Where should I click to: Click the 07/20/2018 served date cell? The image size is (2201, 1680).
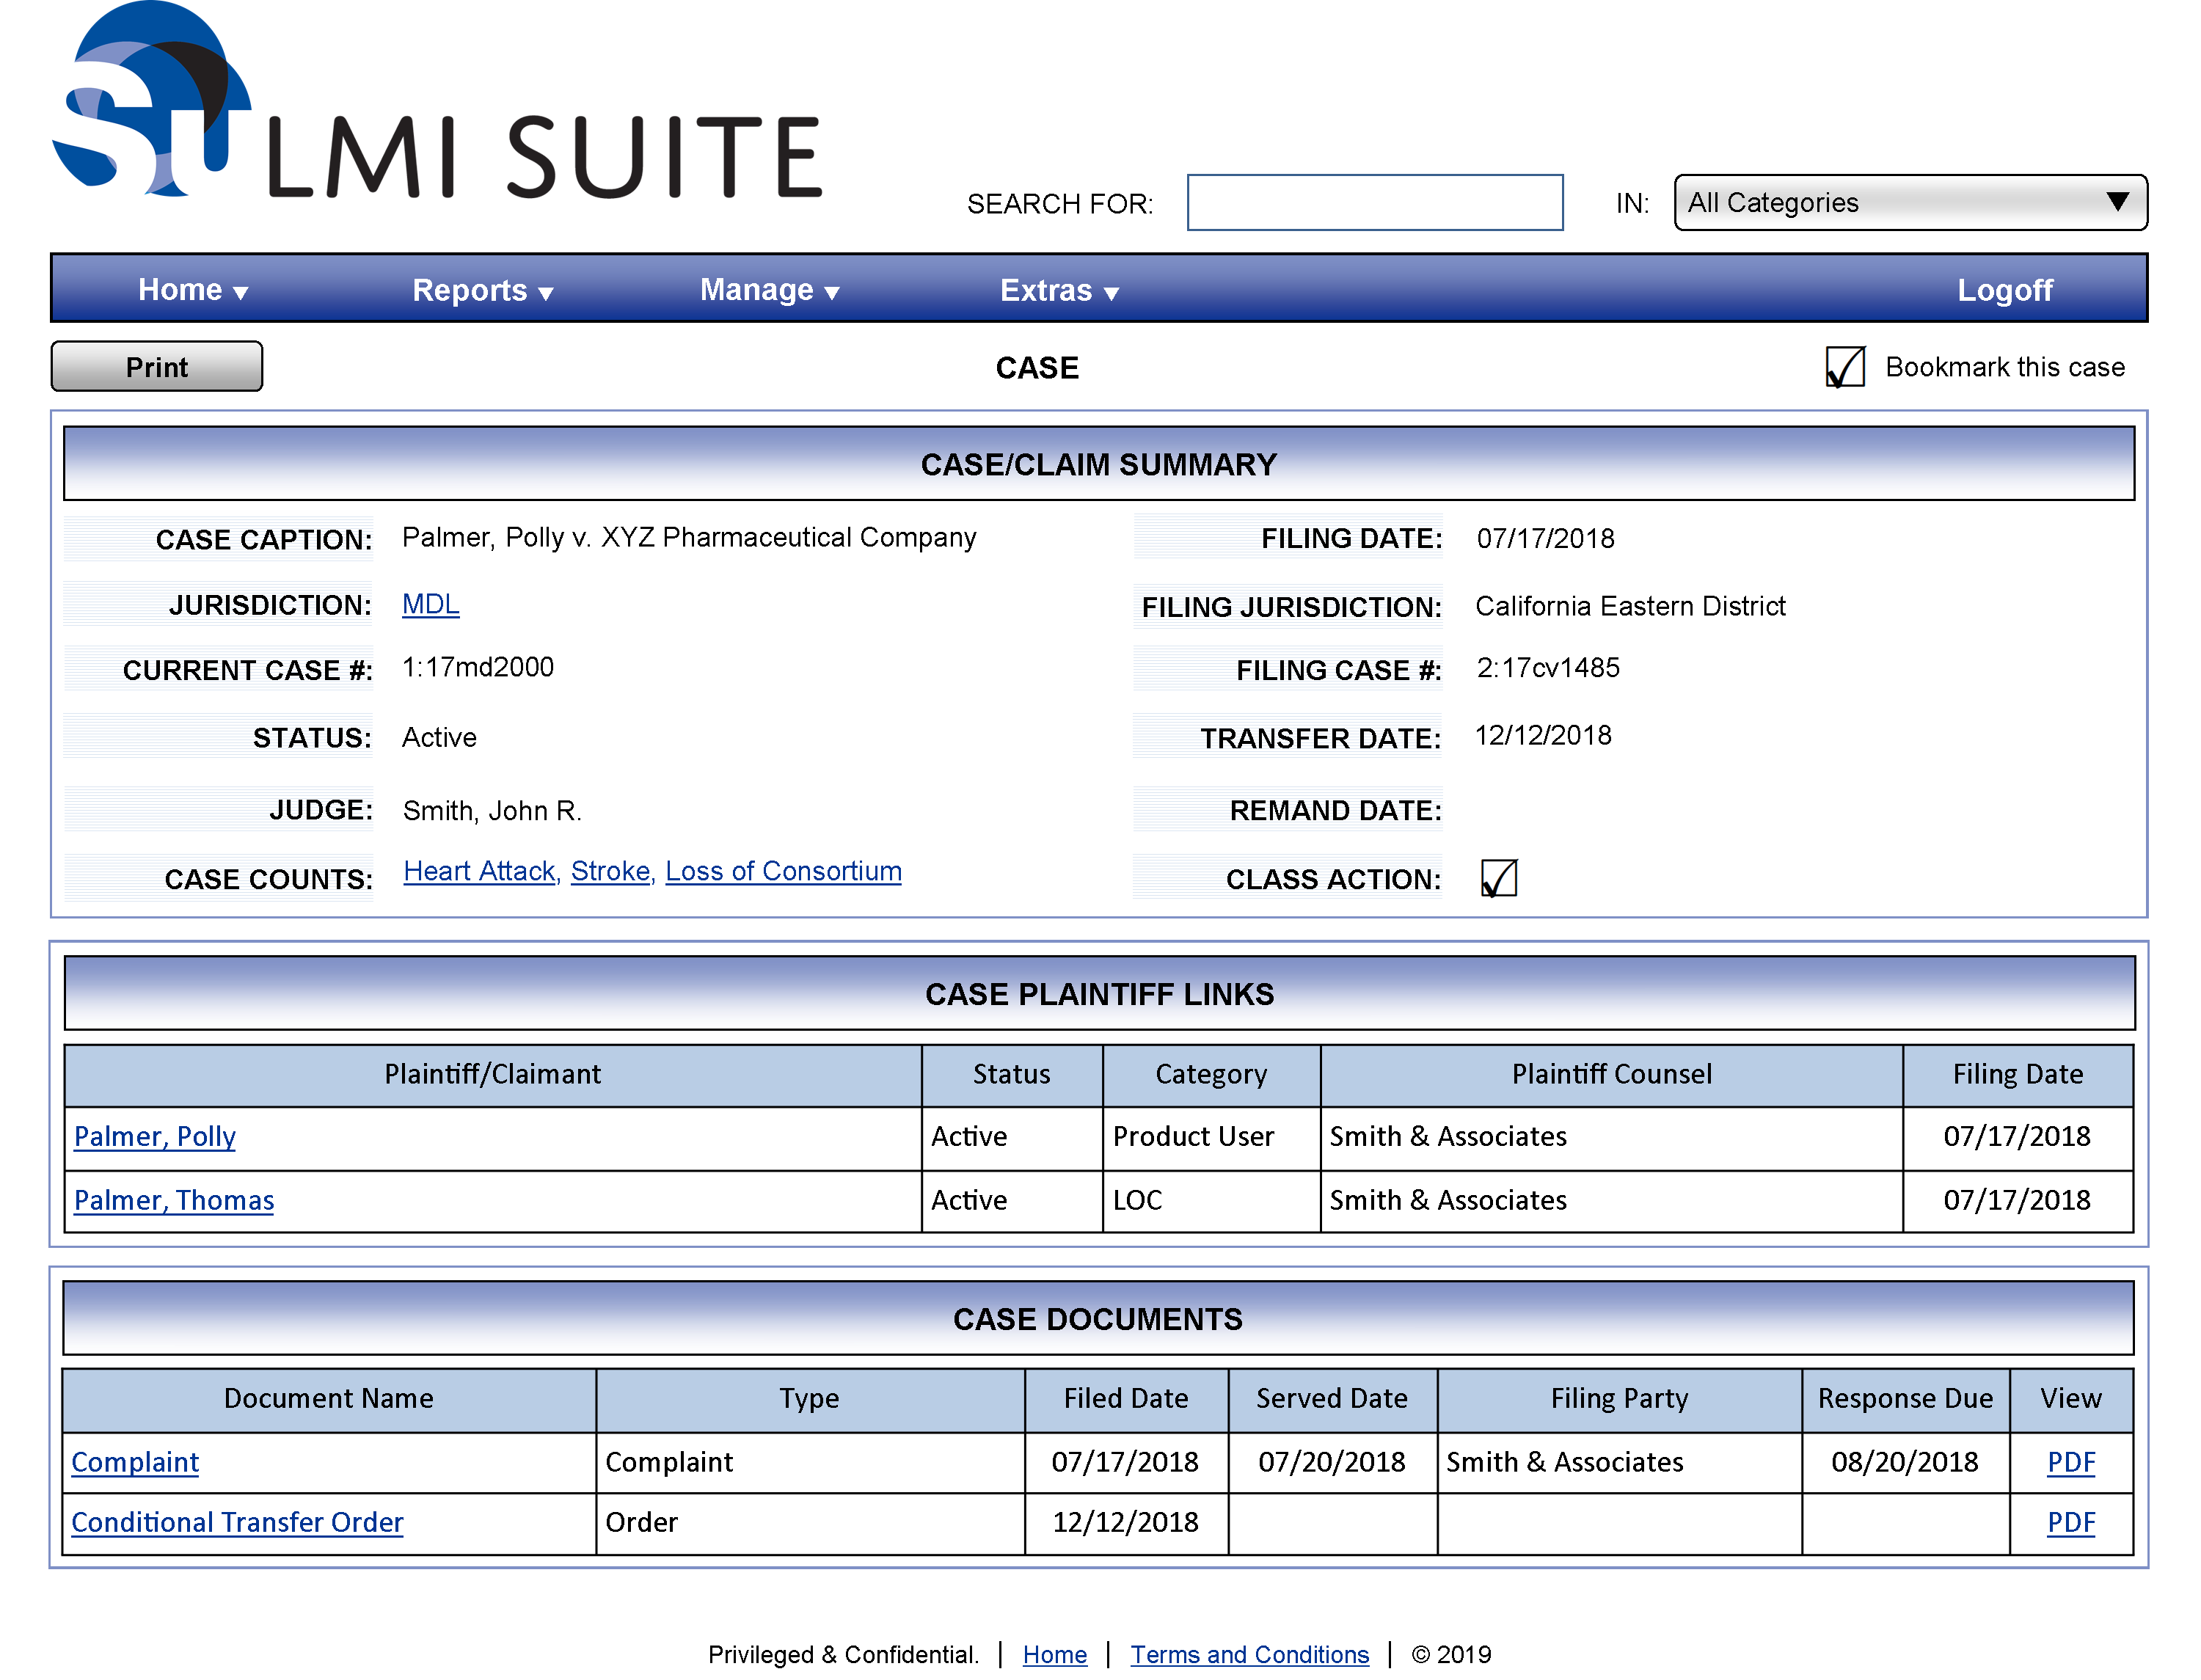tap(1332, 1462)
